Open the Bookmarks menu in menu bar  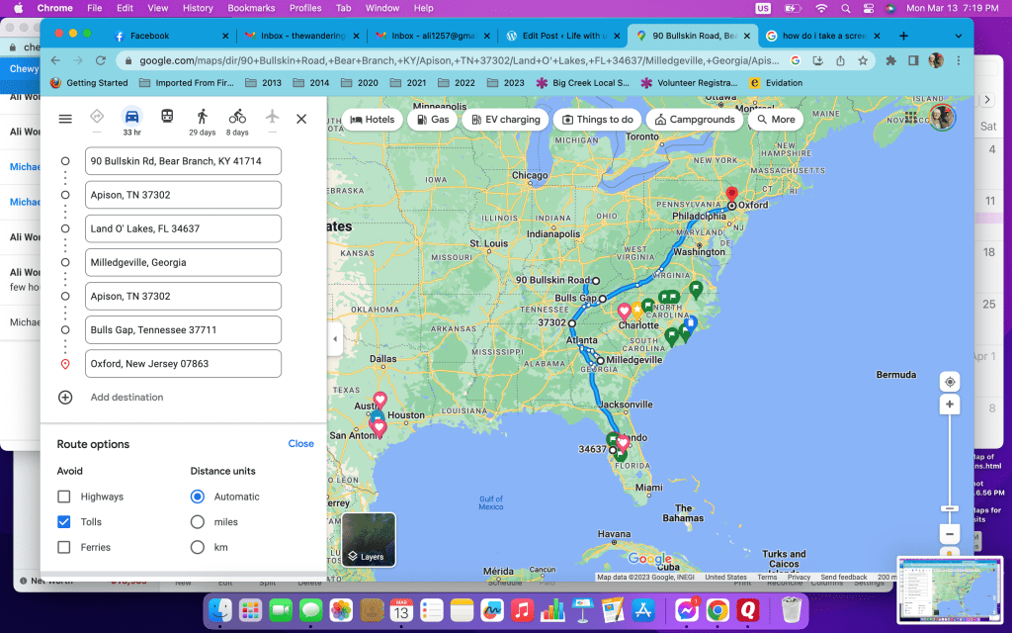coord(251,8)
